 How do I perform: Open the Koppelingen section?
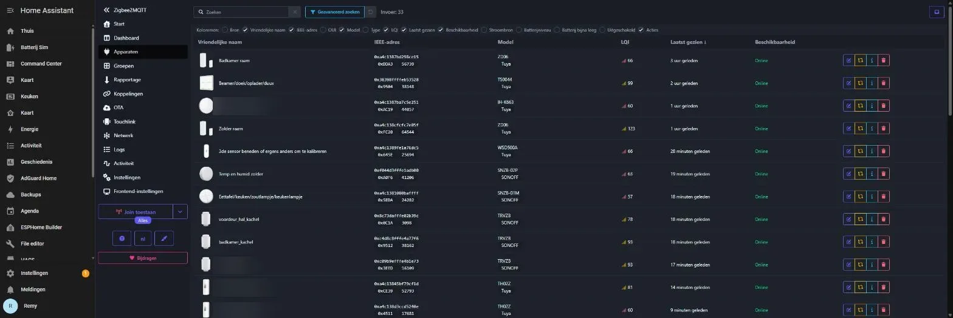[143, 93]
